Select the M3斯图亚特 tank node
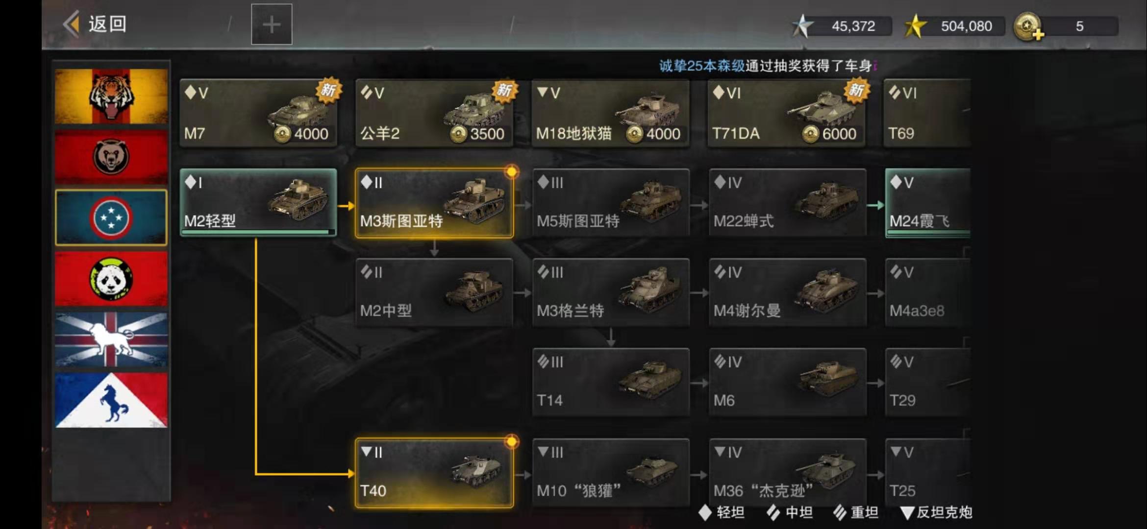1147x529 pixels. tap(434, 203)
